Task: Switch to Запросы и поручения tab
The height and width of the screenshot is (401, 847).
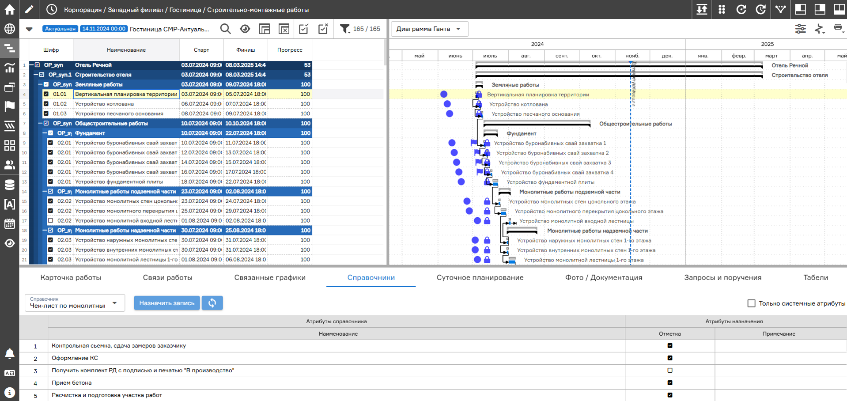Action: point(723,277)
